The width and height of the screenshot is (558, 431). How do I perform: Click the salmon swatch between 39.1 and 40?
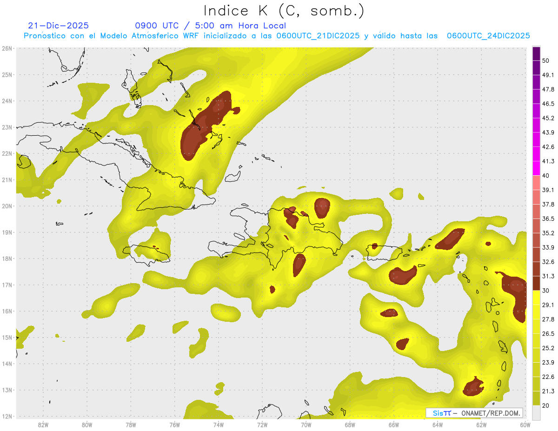click(536, 182)
